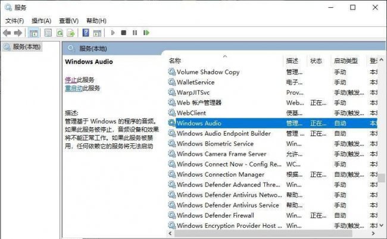Select Windows Camera Frame Server row
Image resolution: width=387 pixels, height=239 pixels.
(273, 154)
